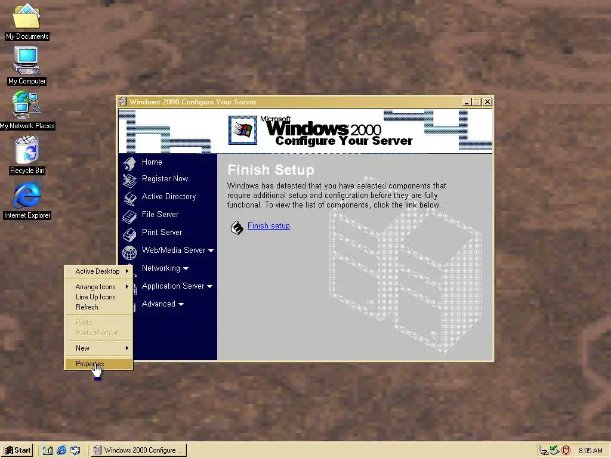
Task: Click the Outlook Express quick launch icon
Action: coord(75,450)
